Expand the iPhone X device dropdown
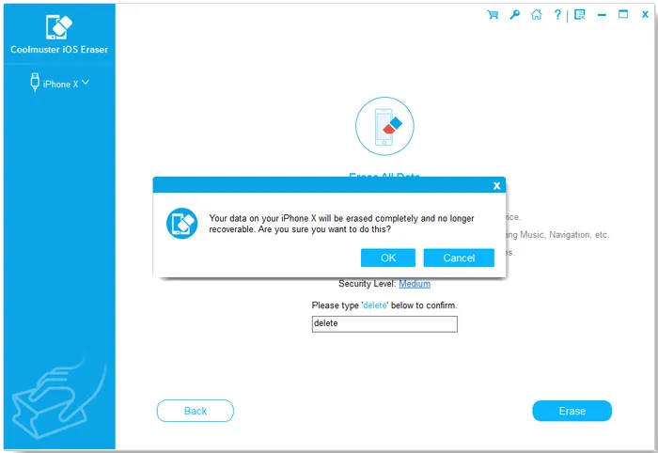This screenshot has width=658, height=453. tap(86, 82)
